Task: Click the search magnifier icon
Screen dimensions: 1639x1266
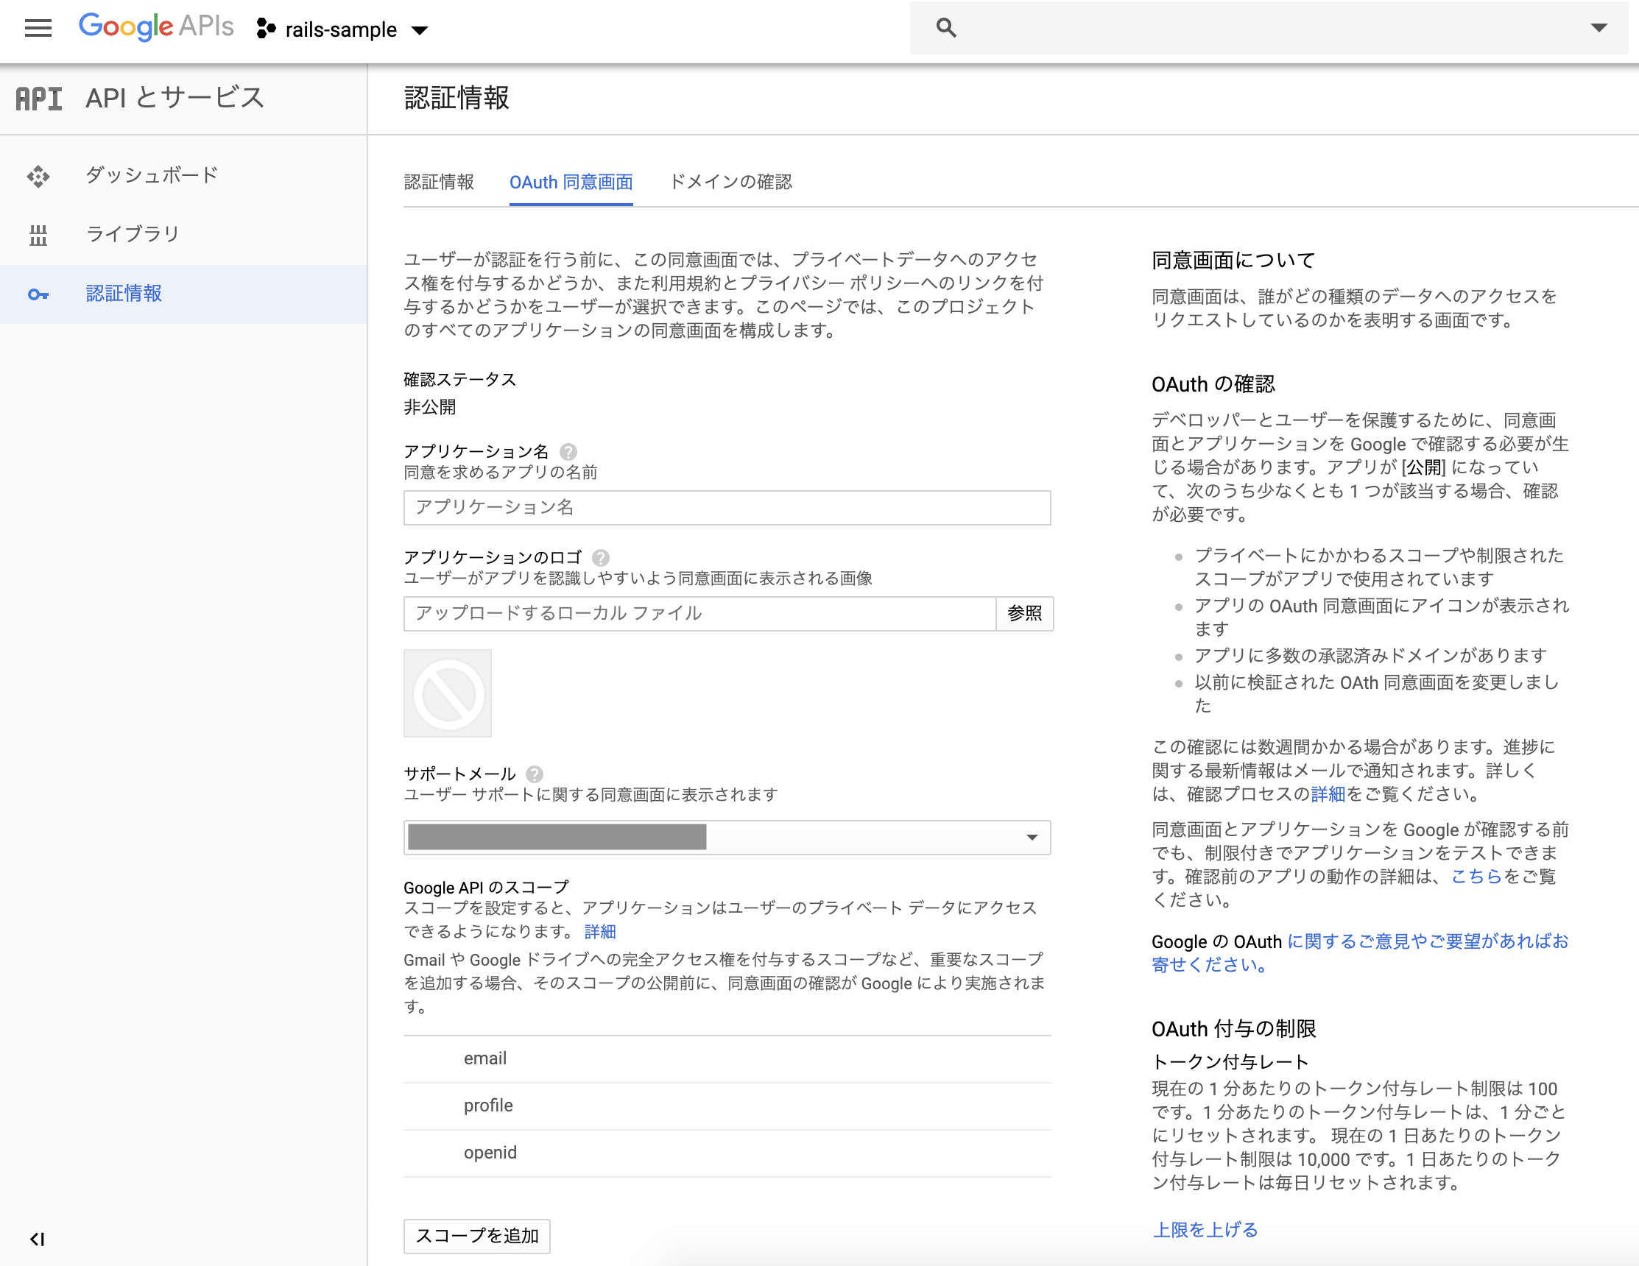Action: pos(945,29)
